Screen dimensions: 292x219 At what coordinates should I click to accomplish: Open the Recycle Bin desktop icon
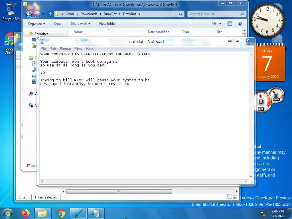[11, 11]
